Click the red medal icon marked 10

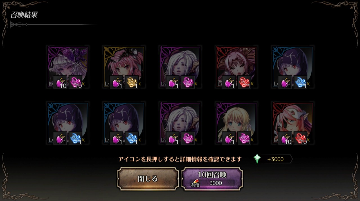[300, 138]
